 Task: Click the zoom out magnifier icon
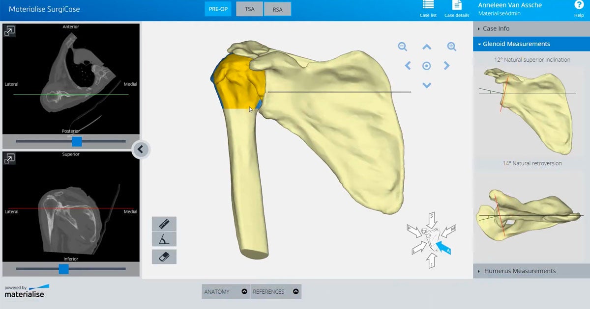coord(402,47)
